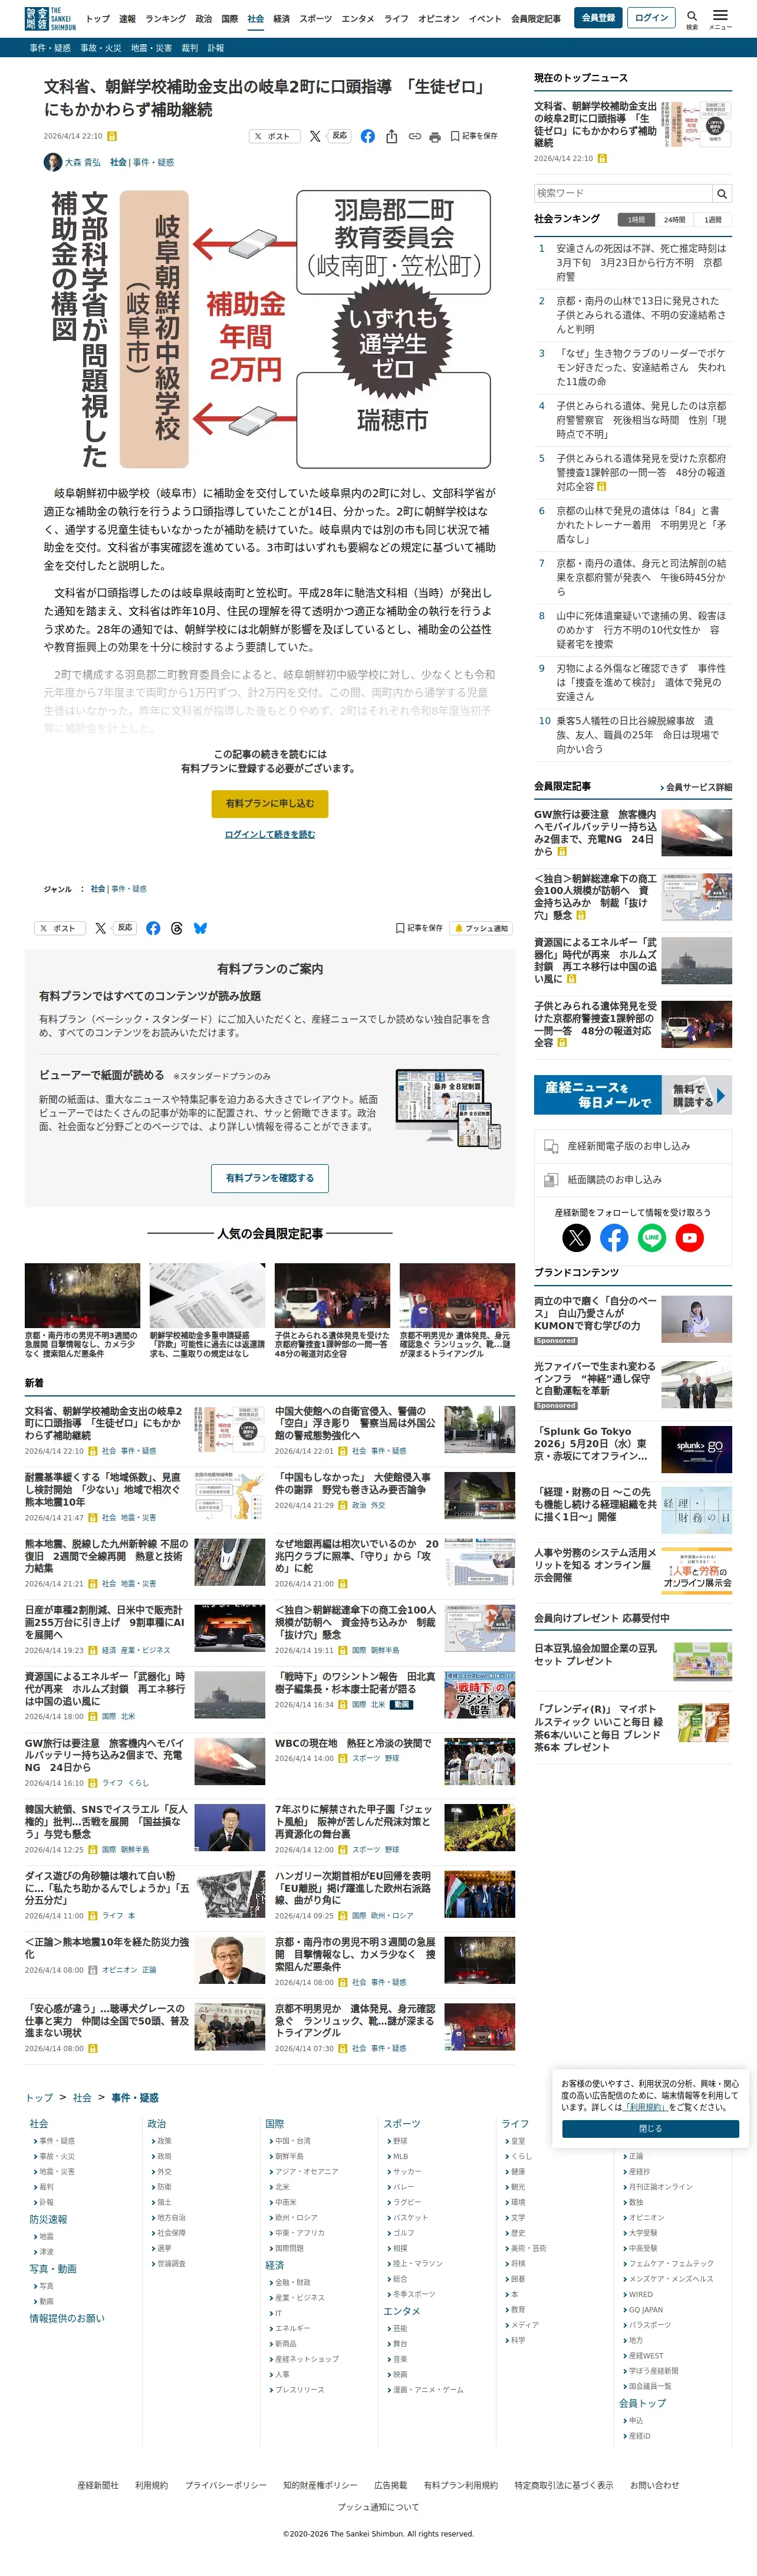
Task: Focus the 検索ワード search field
Action: coord(623,193)
